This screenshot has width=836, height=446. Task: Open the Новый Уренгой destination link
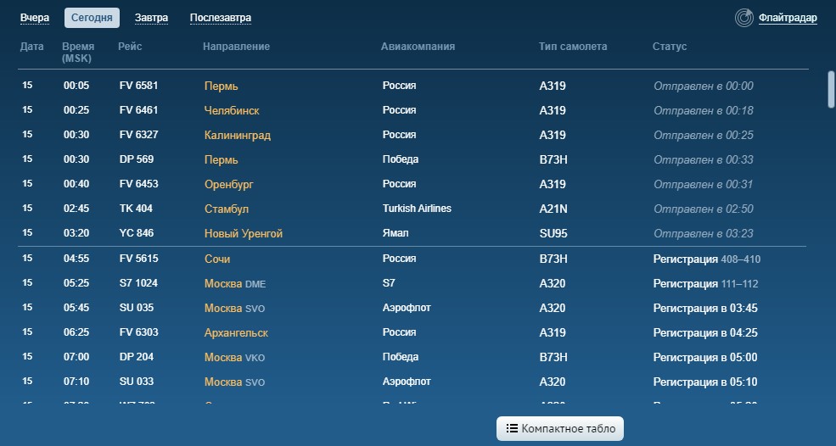244,233
